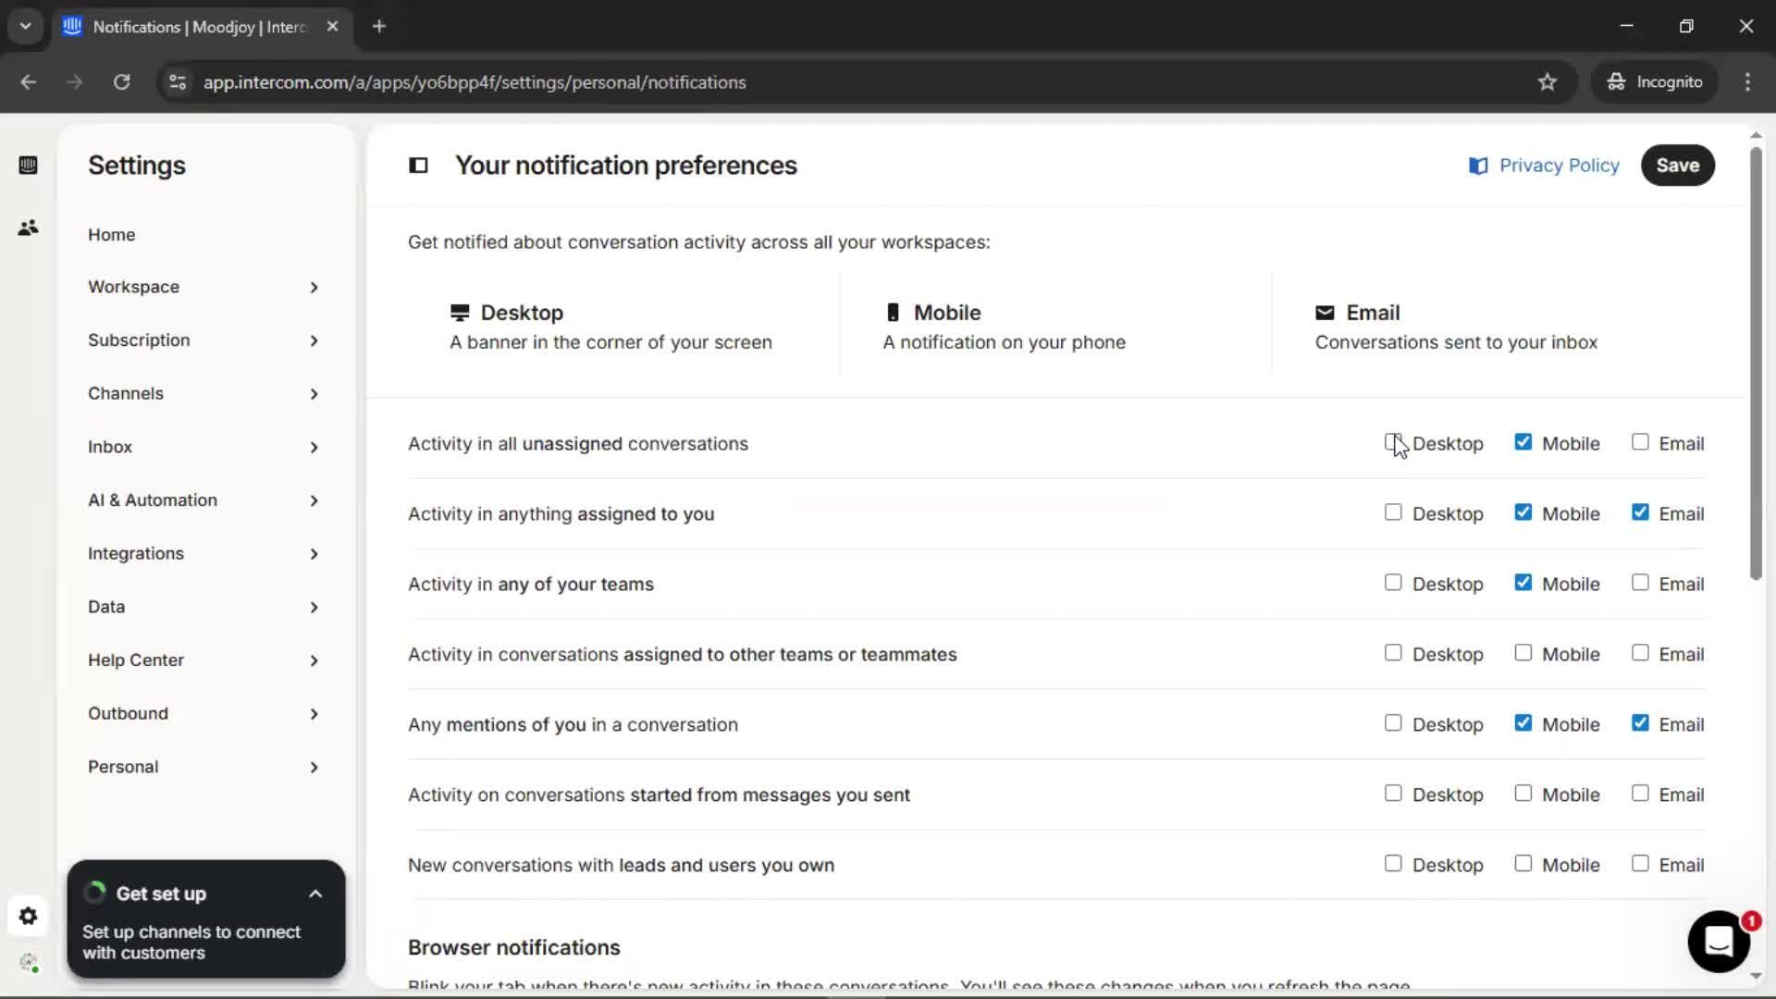Click the 'Your notification preferences' title
Image resolution: width=1776 pixels, height=999 pixels.
point(626,166)
